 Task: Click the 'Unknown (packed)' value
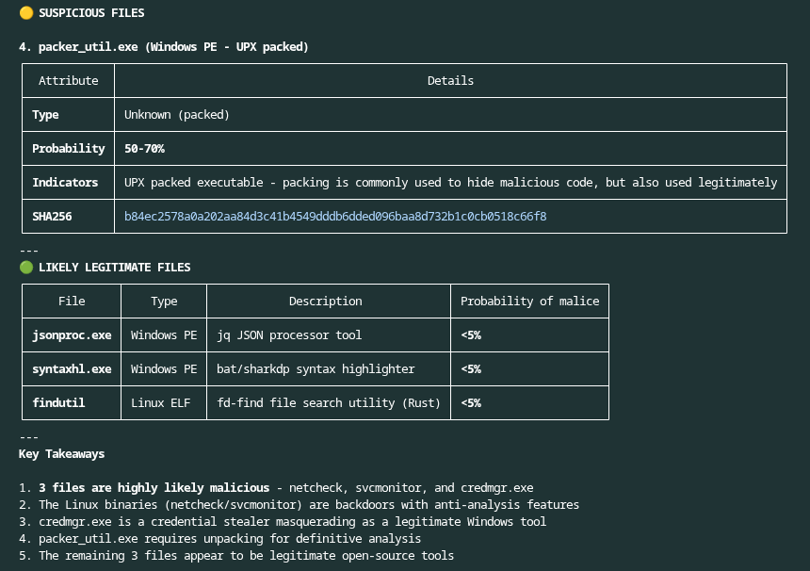point(177,115)
